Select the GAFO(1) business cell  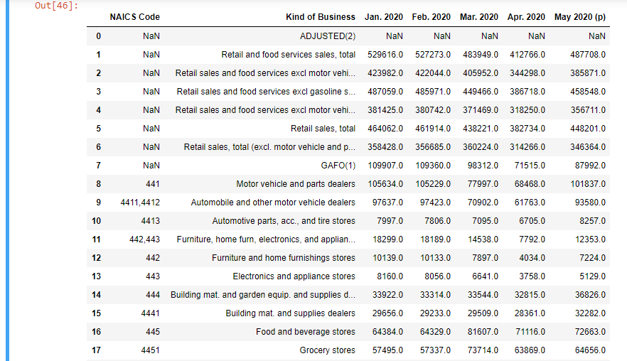[x=338, y=165]
